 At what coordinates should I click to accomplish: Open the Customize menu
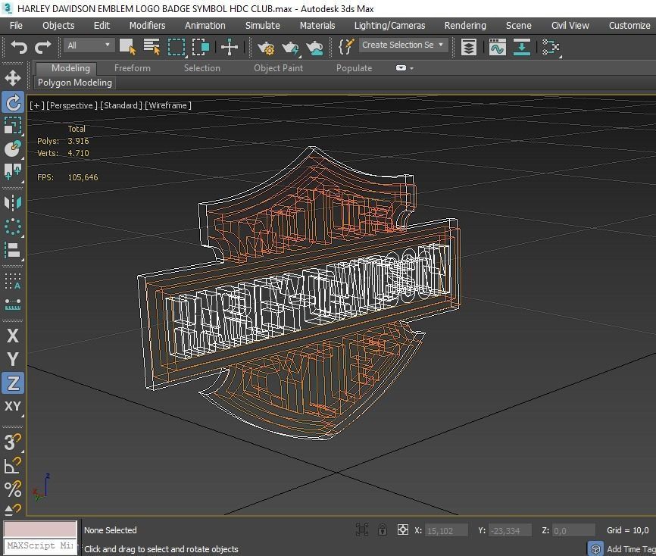[629, 25]
